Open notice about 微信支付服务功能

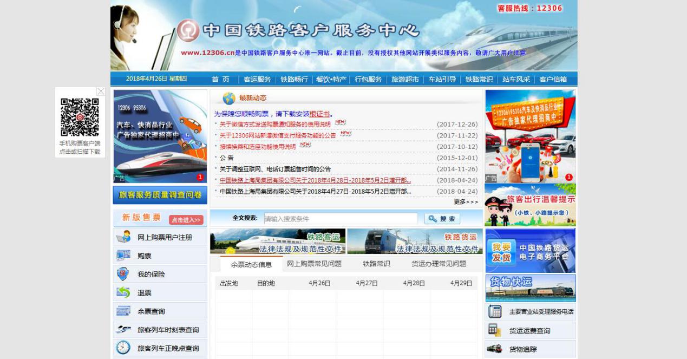[278, 135]
